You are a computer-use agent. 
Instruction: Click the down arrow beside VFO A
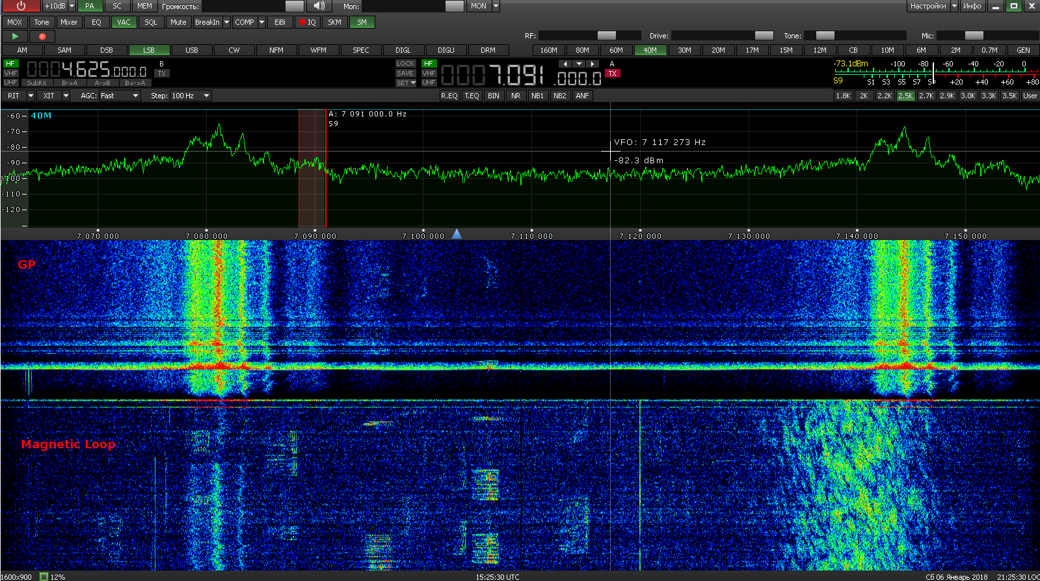pyautogui.click(x=579, y=64)
